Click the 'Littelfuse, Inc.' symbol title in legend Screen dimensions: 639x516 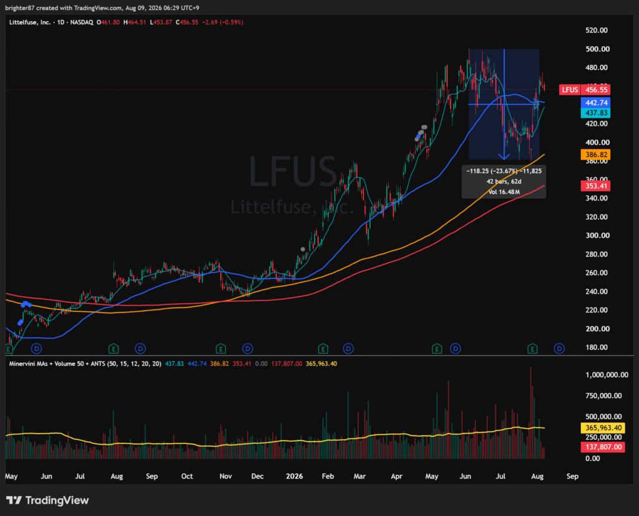30,22
